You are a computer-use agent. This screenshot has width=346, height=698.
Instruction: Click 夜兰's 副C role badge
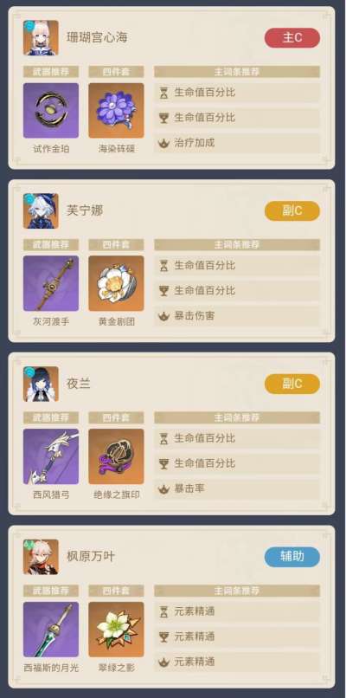click(x=292, y=384)
